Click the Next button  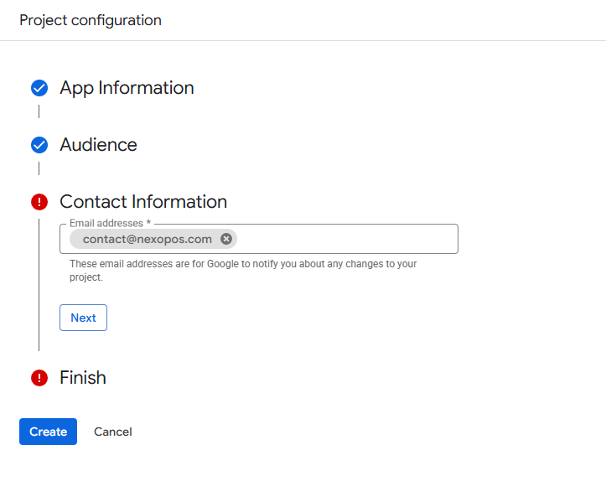[83, 318]
